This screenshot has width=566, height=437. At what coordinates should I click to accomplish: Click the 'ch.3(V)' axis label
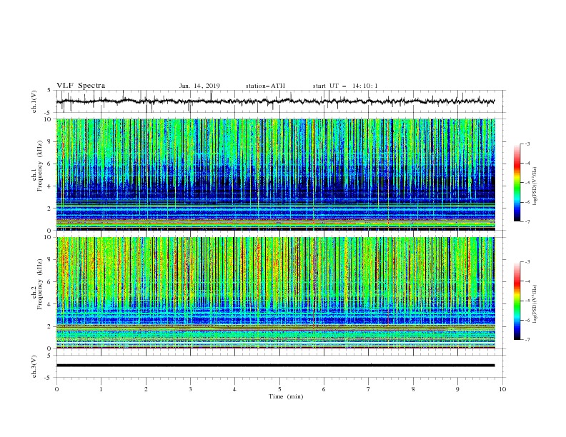pyautogui.click(x=34, y=366)
